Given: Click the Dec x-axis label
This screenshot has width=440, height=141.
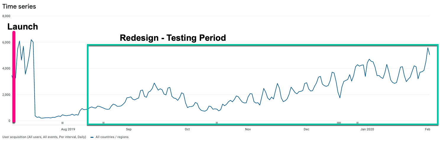Looking at the screenshot, I should point(306,129).
